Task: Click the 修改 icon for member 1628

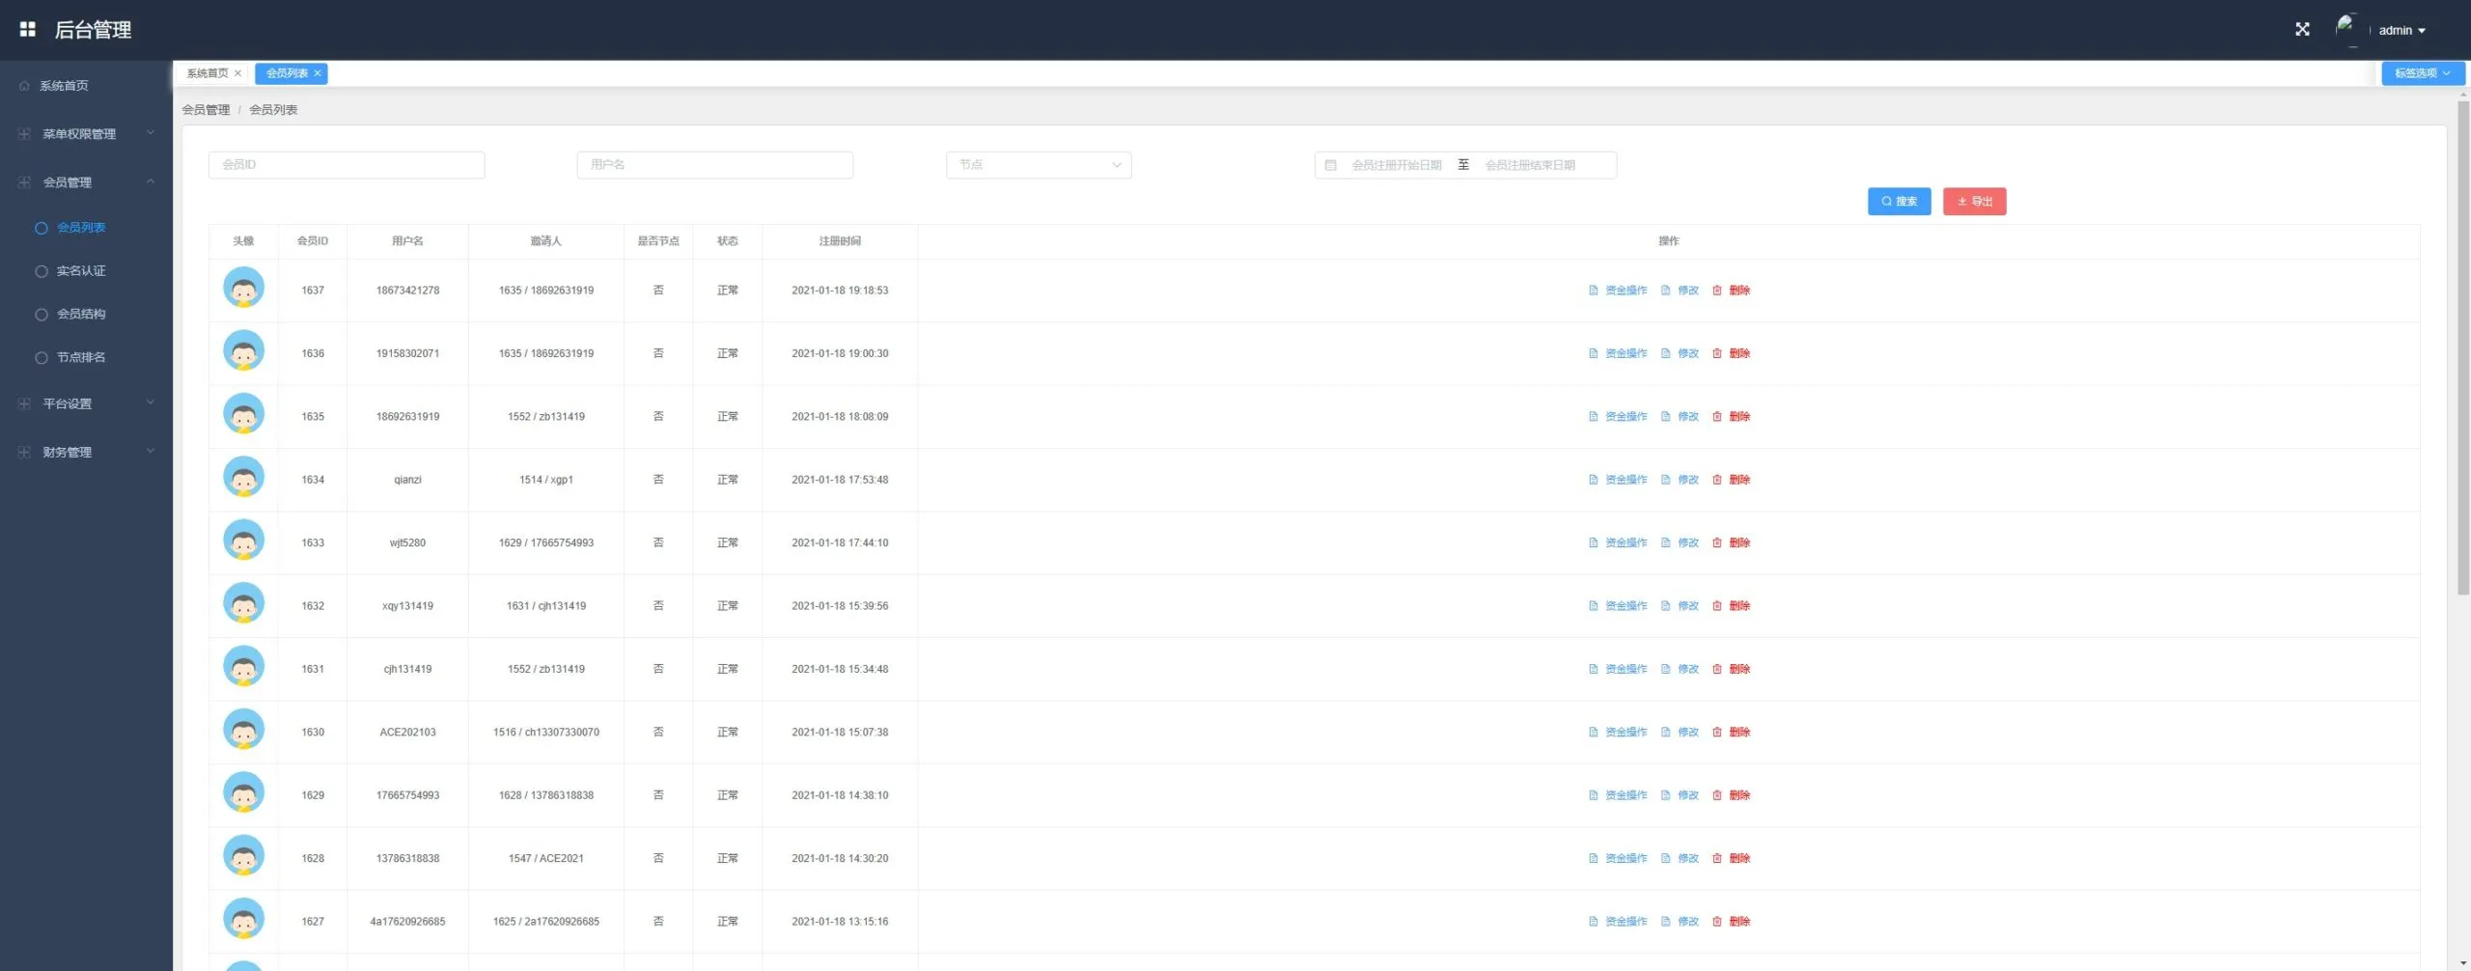Action: click(x=1666, y=858)
